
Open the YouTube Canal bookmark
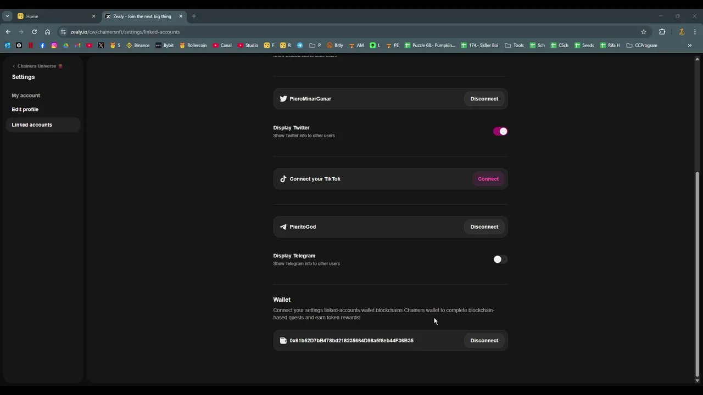tap(222, 46)
